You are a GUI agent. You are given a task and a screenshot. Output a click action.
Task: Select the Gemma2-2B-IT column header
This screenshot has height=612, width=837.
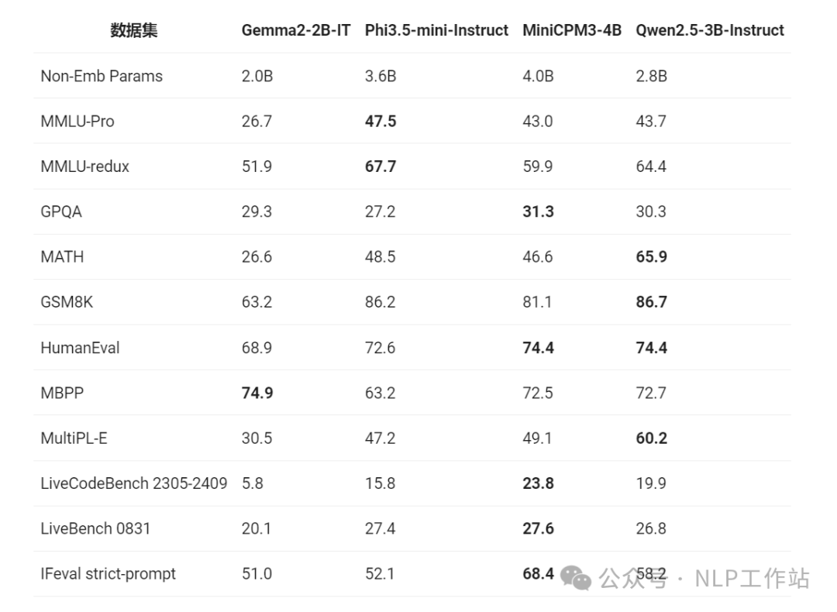296,30
